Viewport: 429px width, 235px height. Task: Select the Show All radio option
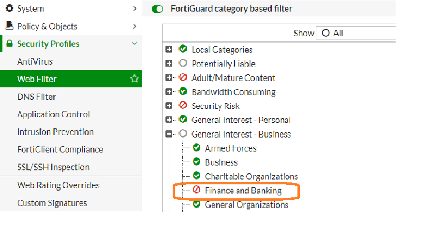tap(325, 33)
